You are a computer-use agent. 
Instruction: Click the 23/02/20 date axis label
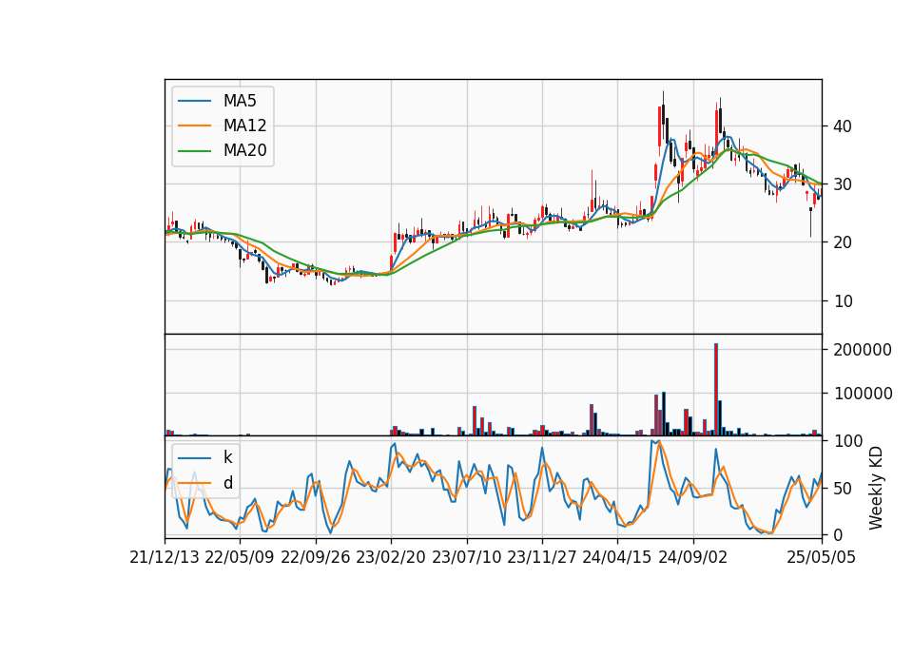point(391,557)
